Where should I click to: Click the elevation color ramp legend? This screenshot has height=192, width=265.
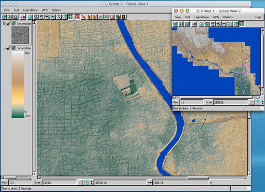click(18, 84)
